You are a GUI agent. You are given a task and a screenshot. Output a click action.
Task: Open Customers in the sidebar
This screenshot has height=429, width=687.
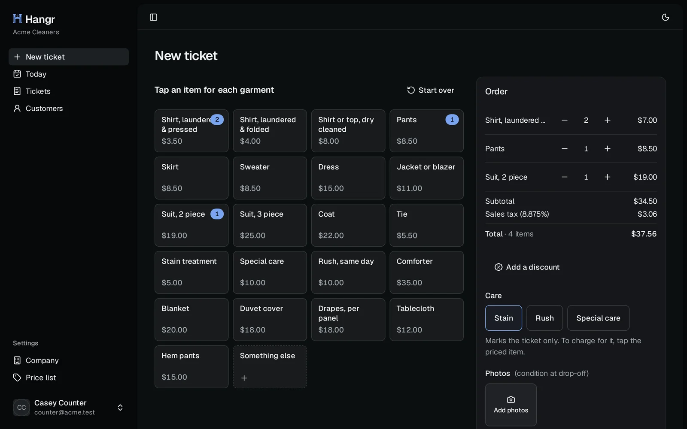(69, 108)
